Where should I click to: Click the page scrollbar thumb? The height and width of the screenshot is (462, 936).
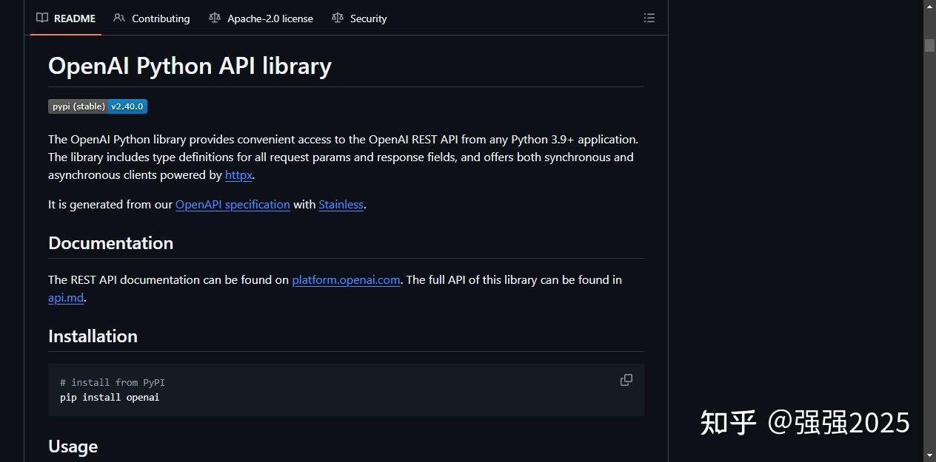929,45
